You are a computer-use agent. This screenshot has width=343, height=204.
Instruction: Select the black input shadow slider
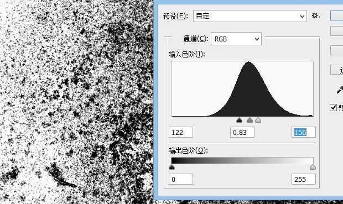click(x=240, y=120)
